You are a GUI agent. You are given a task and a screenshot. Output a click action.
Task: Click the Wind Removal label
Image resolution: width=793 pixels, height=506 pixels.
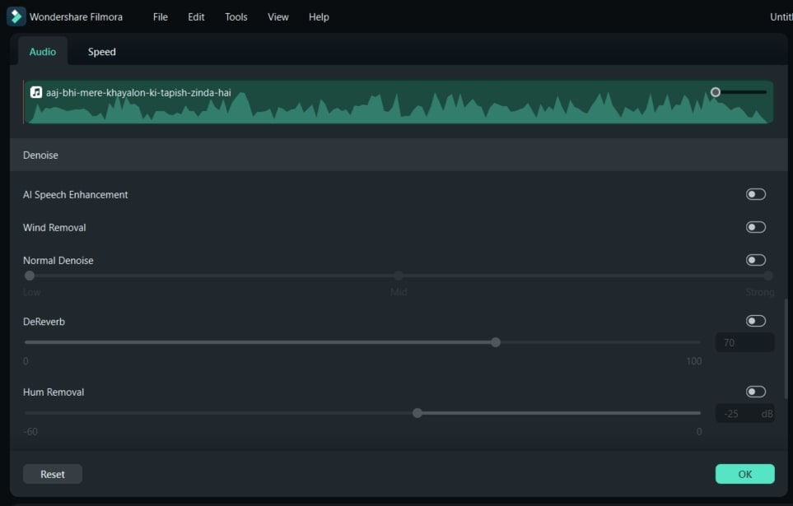click(54, 227)
